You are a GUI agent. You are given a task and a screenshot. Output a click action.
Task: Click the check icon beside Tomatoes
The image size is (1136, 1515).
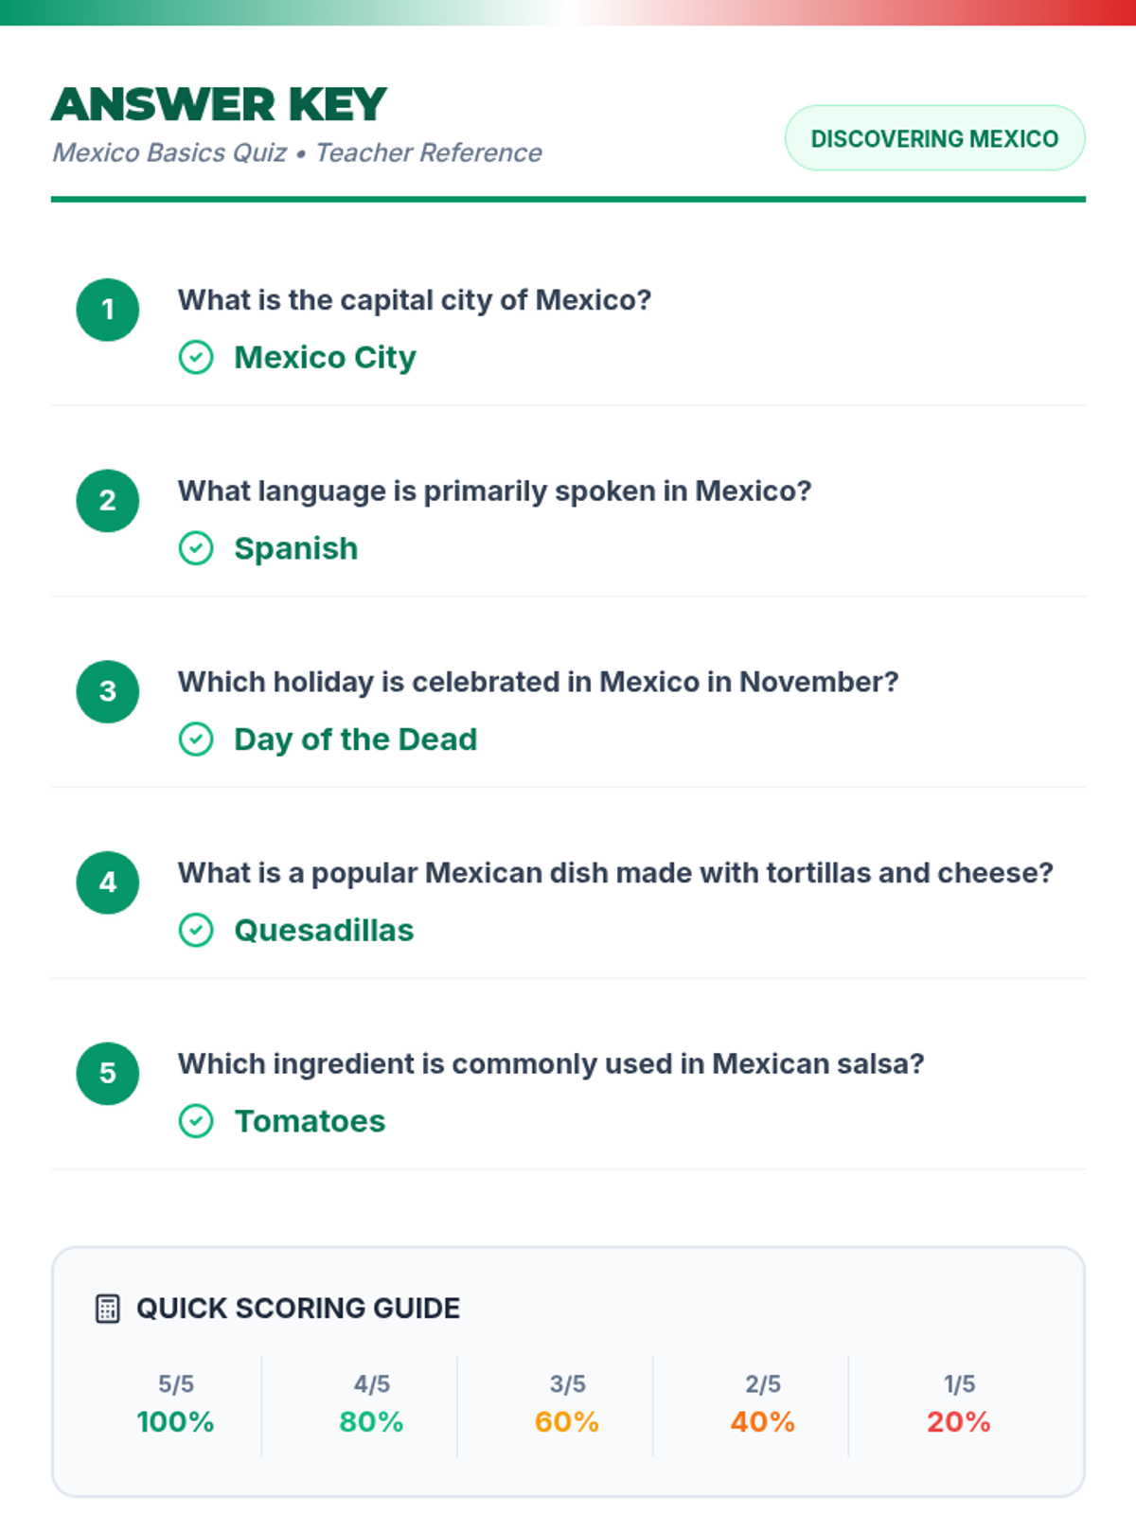tap(196, 1121)
